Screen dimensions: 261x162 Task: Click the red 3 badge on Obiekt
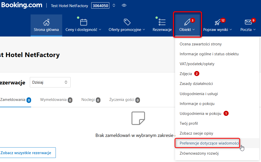(x=192, y=20)
